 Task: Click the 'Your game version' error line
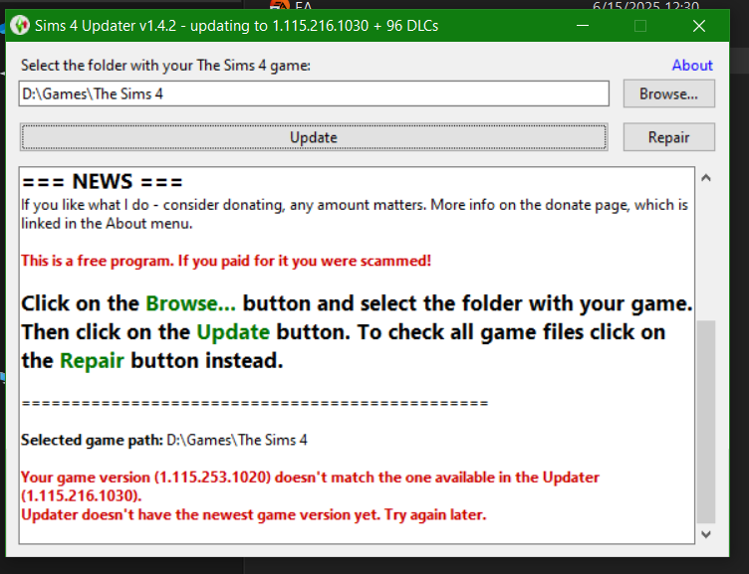pos(310,486)
